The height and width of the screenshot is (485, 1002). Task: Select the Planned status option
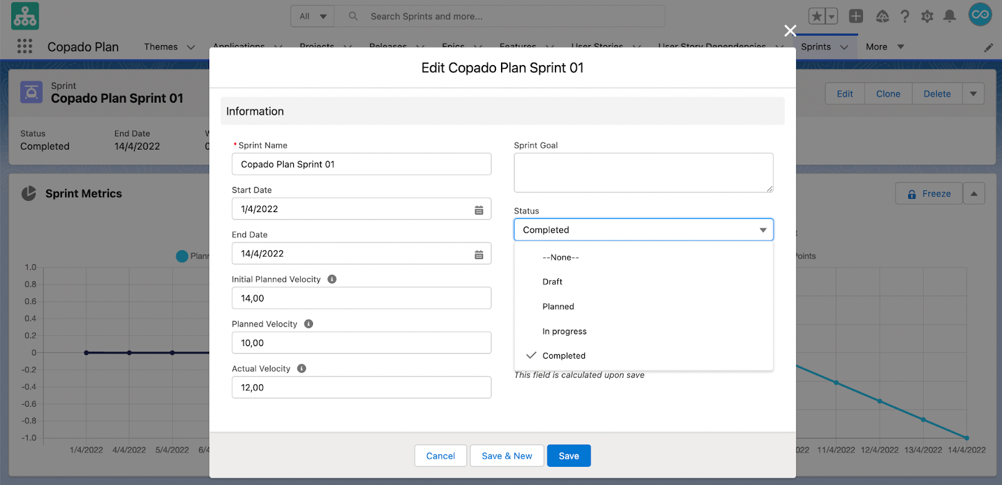[644, 307]
